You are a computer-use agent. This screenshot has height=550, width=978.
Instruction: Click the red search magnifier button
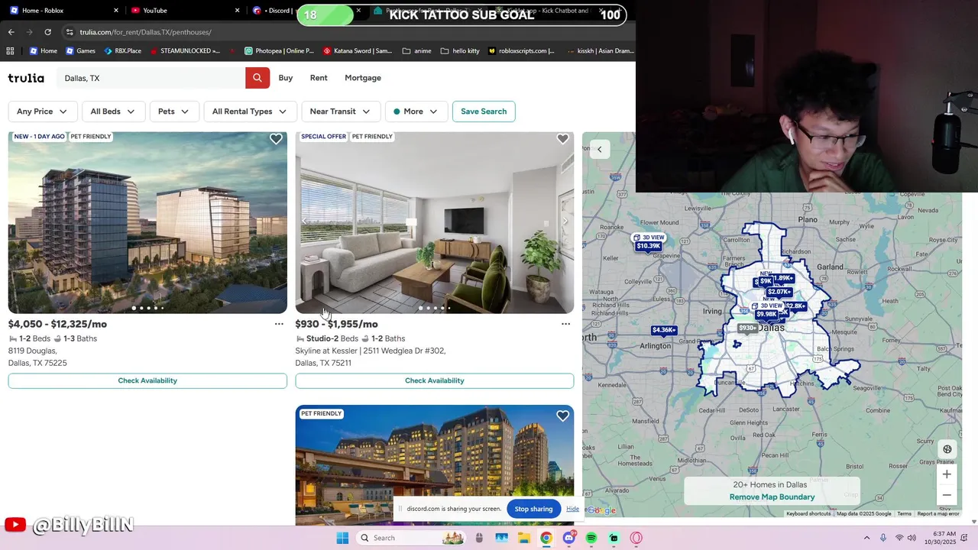257,78
